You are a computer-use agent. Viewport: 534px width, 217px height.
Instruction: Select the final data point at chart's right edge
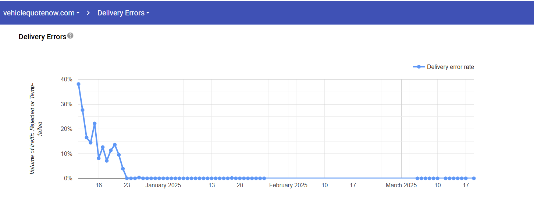tap(474, 178)
